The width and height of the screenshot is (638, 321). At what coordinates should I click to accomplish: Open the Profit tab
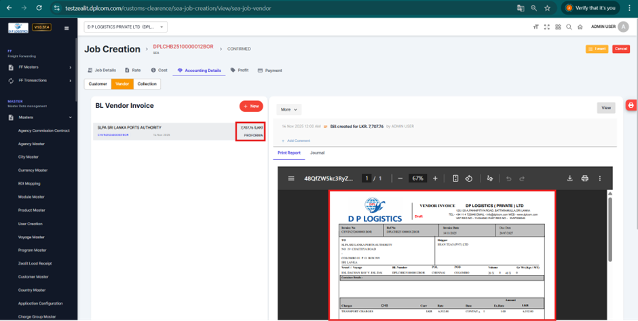point(240,71)
